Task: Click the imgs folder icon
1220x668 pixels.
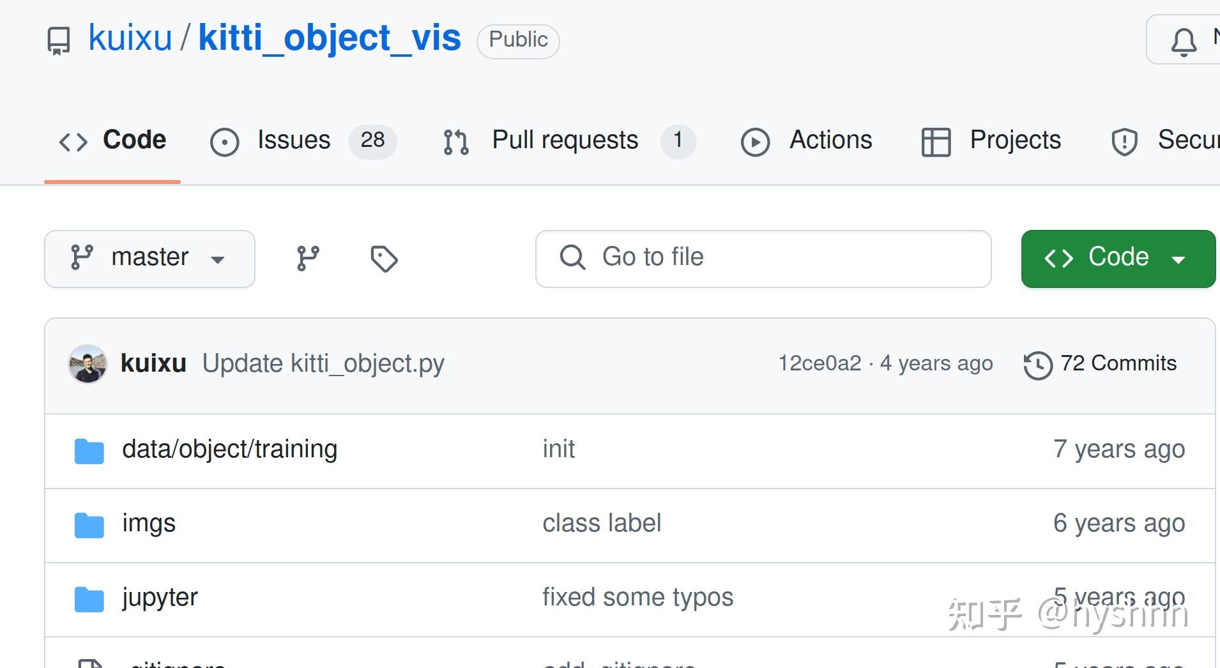Action: coord(89,525)
